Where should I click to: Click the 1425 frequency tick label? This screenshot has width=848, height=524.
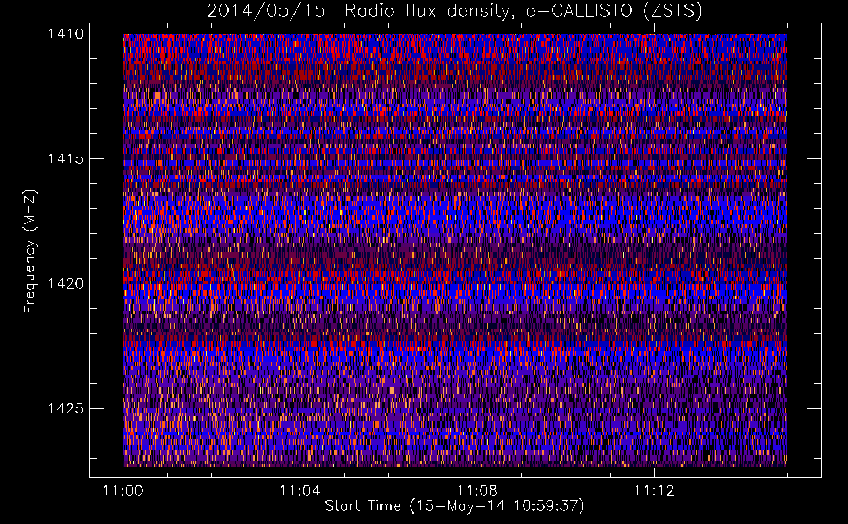tap(66, 408)
